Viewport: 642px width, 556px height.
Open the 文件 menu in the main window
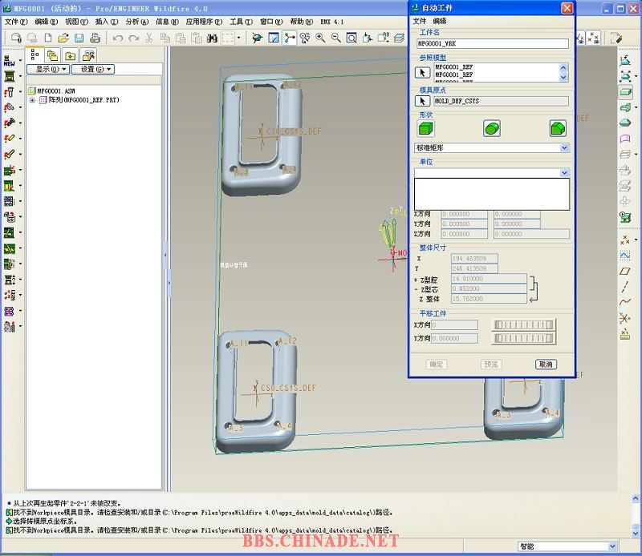(15, 22)
